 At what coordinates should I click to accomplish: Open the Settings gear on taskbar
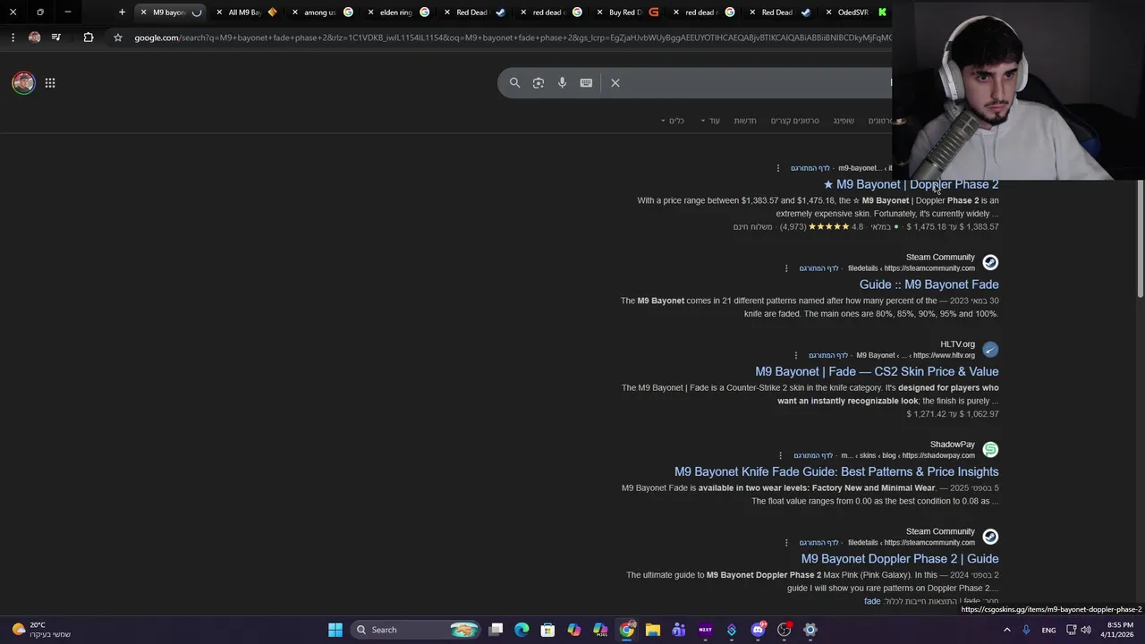[x=810, y=630]
